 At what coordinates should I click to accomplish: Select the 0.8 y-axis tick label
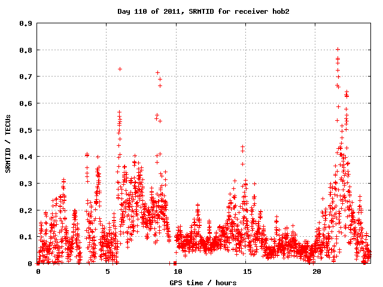(x=26, y=50)
